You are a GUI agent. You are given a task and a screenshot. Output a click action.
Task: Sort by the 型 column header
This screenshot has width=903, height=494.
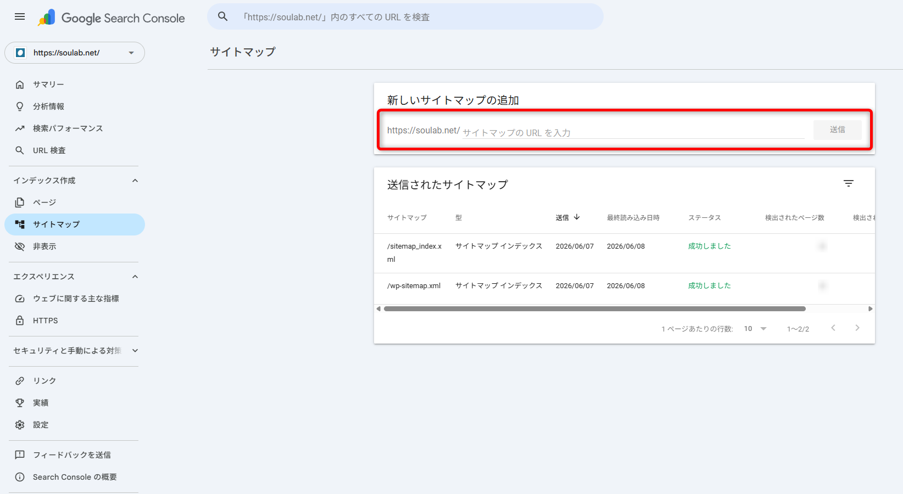click(459, 218)
